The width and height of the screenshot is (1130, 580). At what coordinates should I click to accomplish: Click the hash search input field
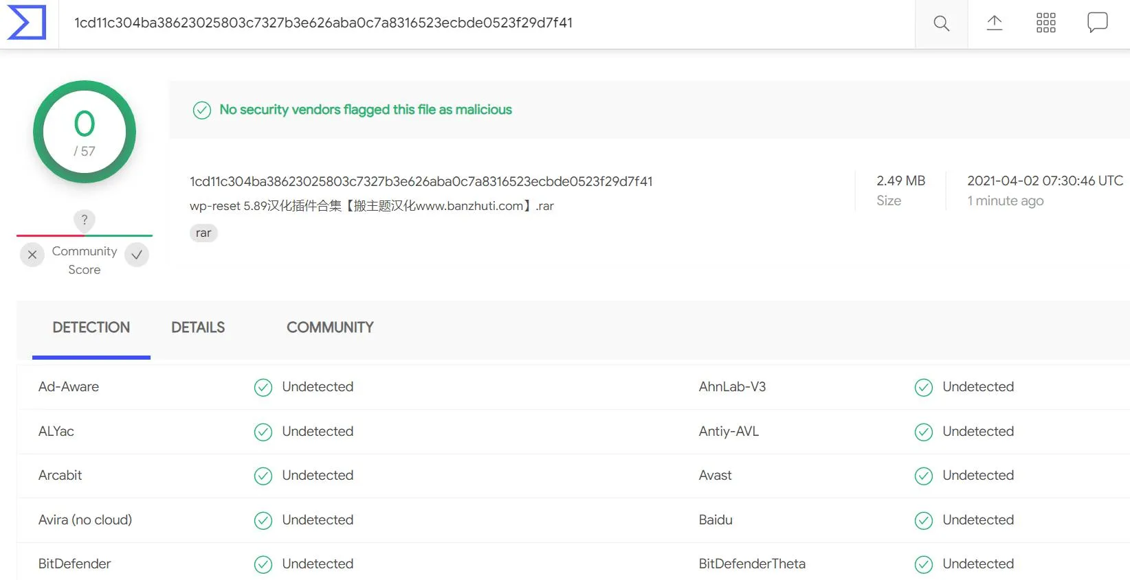[x=487, y=23]
